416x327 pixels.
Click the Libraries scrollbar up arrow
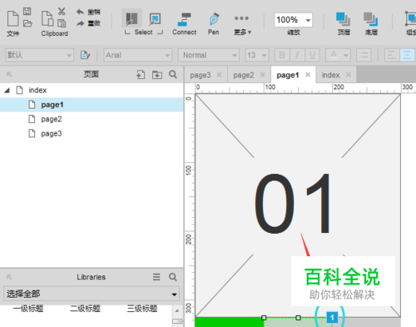(x=177, y=310)
